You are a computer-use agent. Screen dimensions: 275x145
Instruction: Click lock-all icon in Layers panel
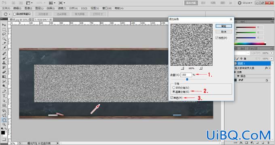click(245, 58)
